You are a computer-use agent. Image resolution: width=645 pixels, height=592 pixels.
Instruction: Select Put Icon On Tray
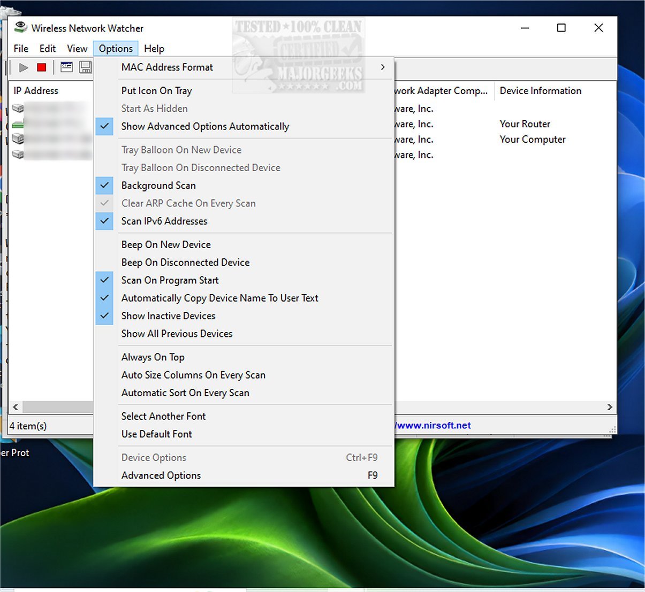click(x=156, y=91)
